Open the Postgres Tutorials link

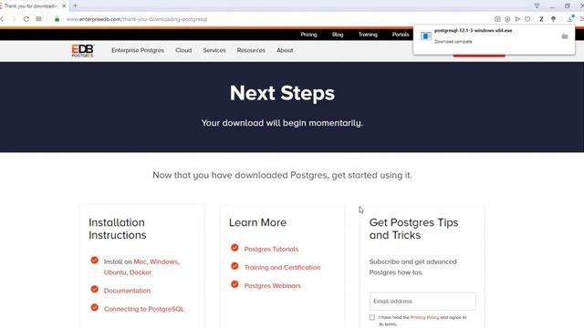pos(271,249)
